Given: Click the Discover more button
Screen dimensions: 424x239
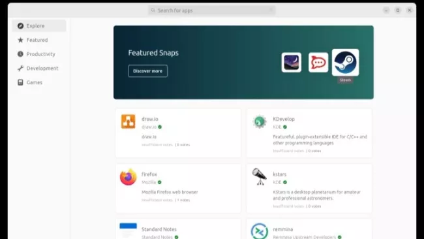Looking at the screenshot, I should (x=147, y=71).
